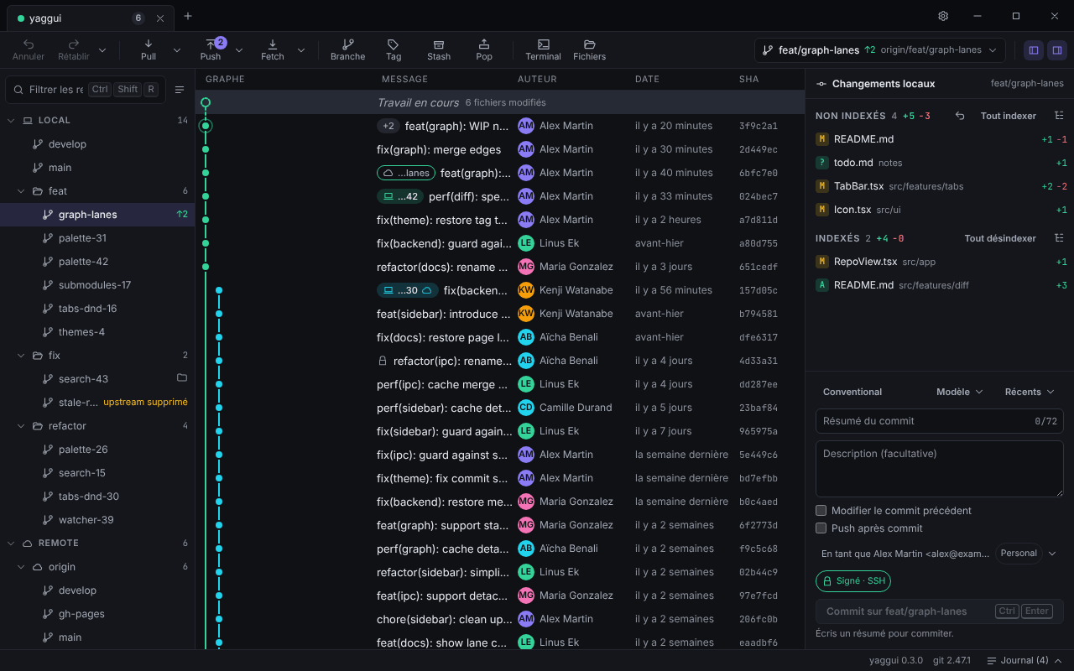Screen dimensions: 1074x671
Task: Click Tout indexer button
Action: tap(1008, 116)
